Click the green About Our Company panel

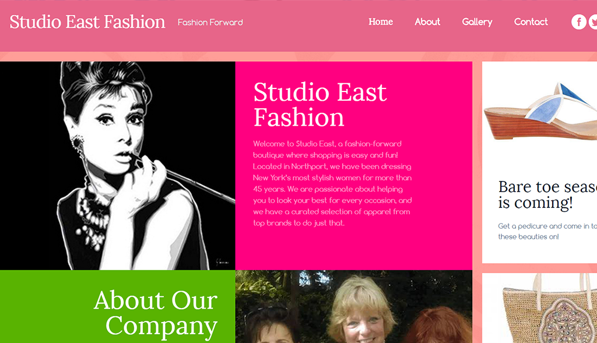118,306
